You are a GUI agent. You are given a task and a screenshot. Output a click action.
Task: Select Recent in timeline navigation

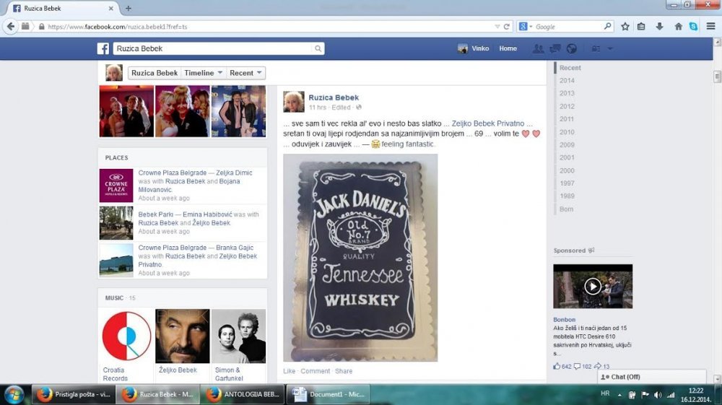tap(570, 68)
